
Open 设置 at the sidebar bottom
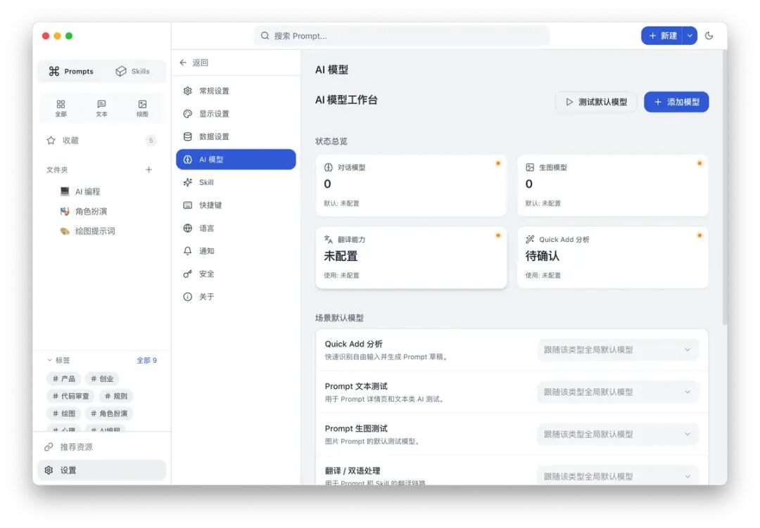click(x=101, y=470)
